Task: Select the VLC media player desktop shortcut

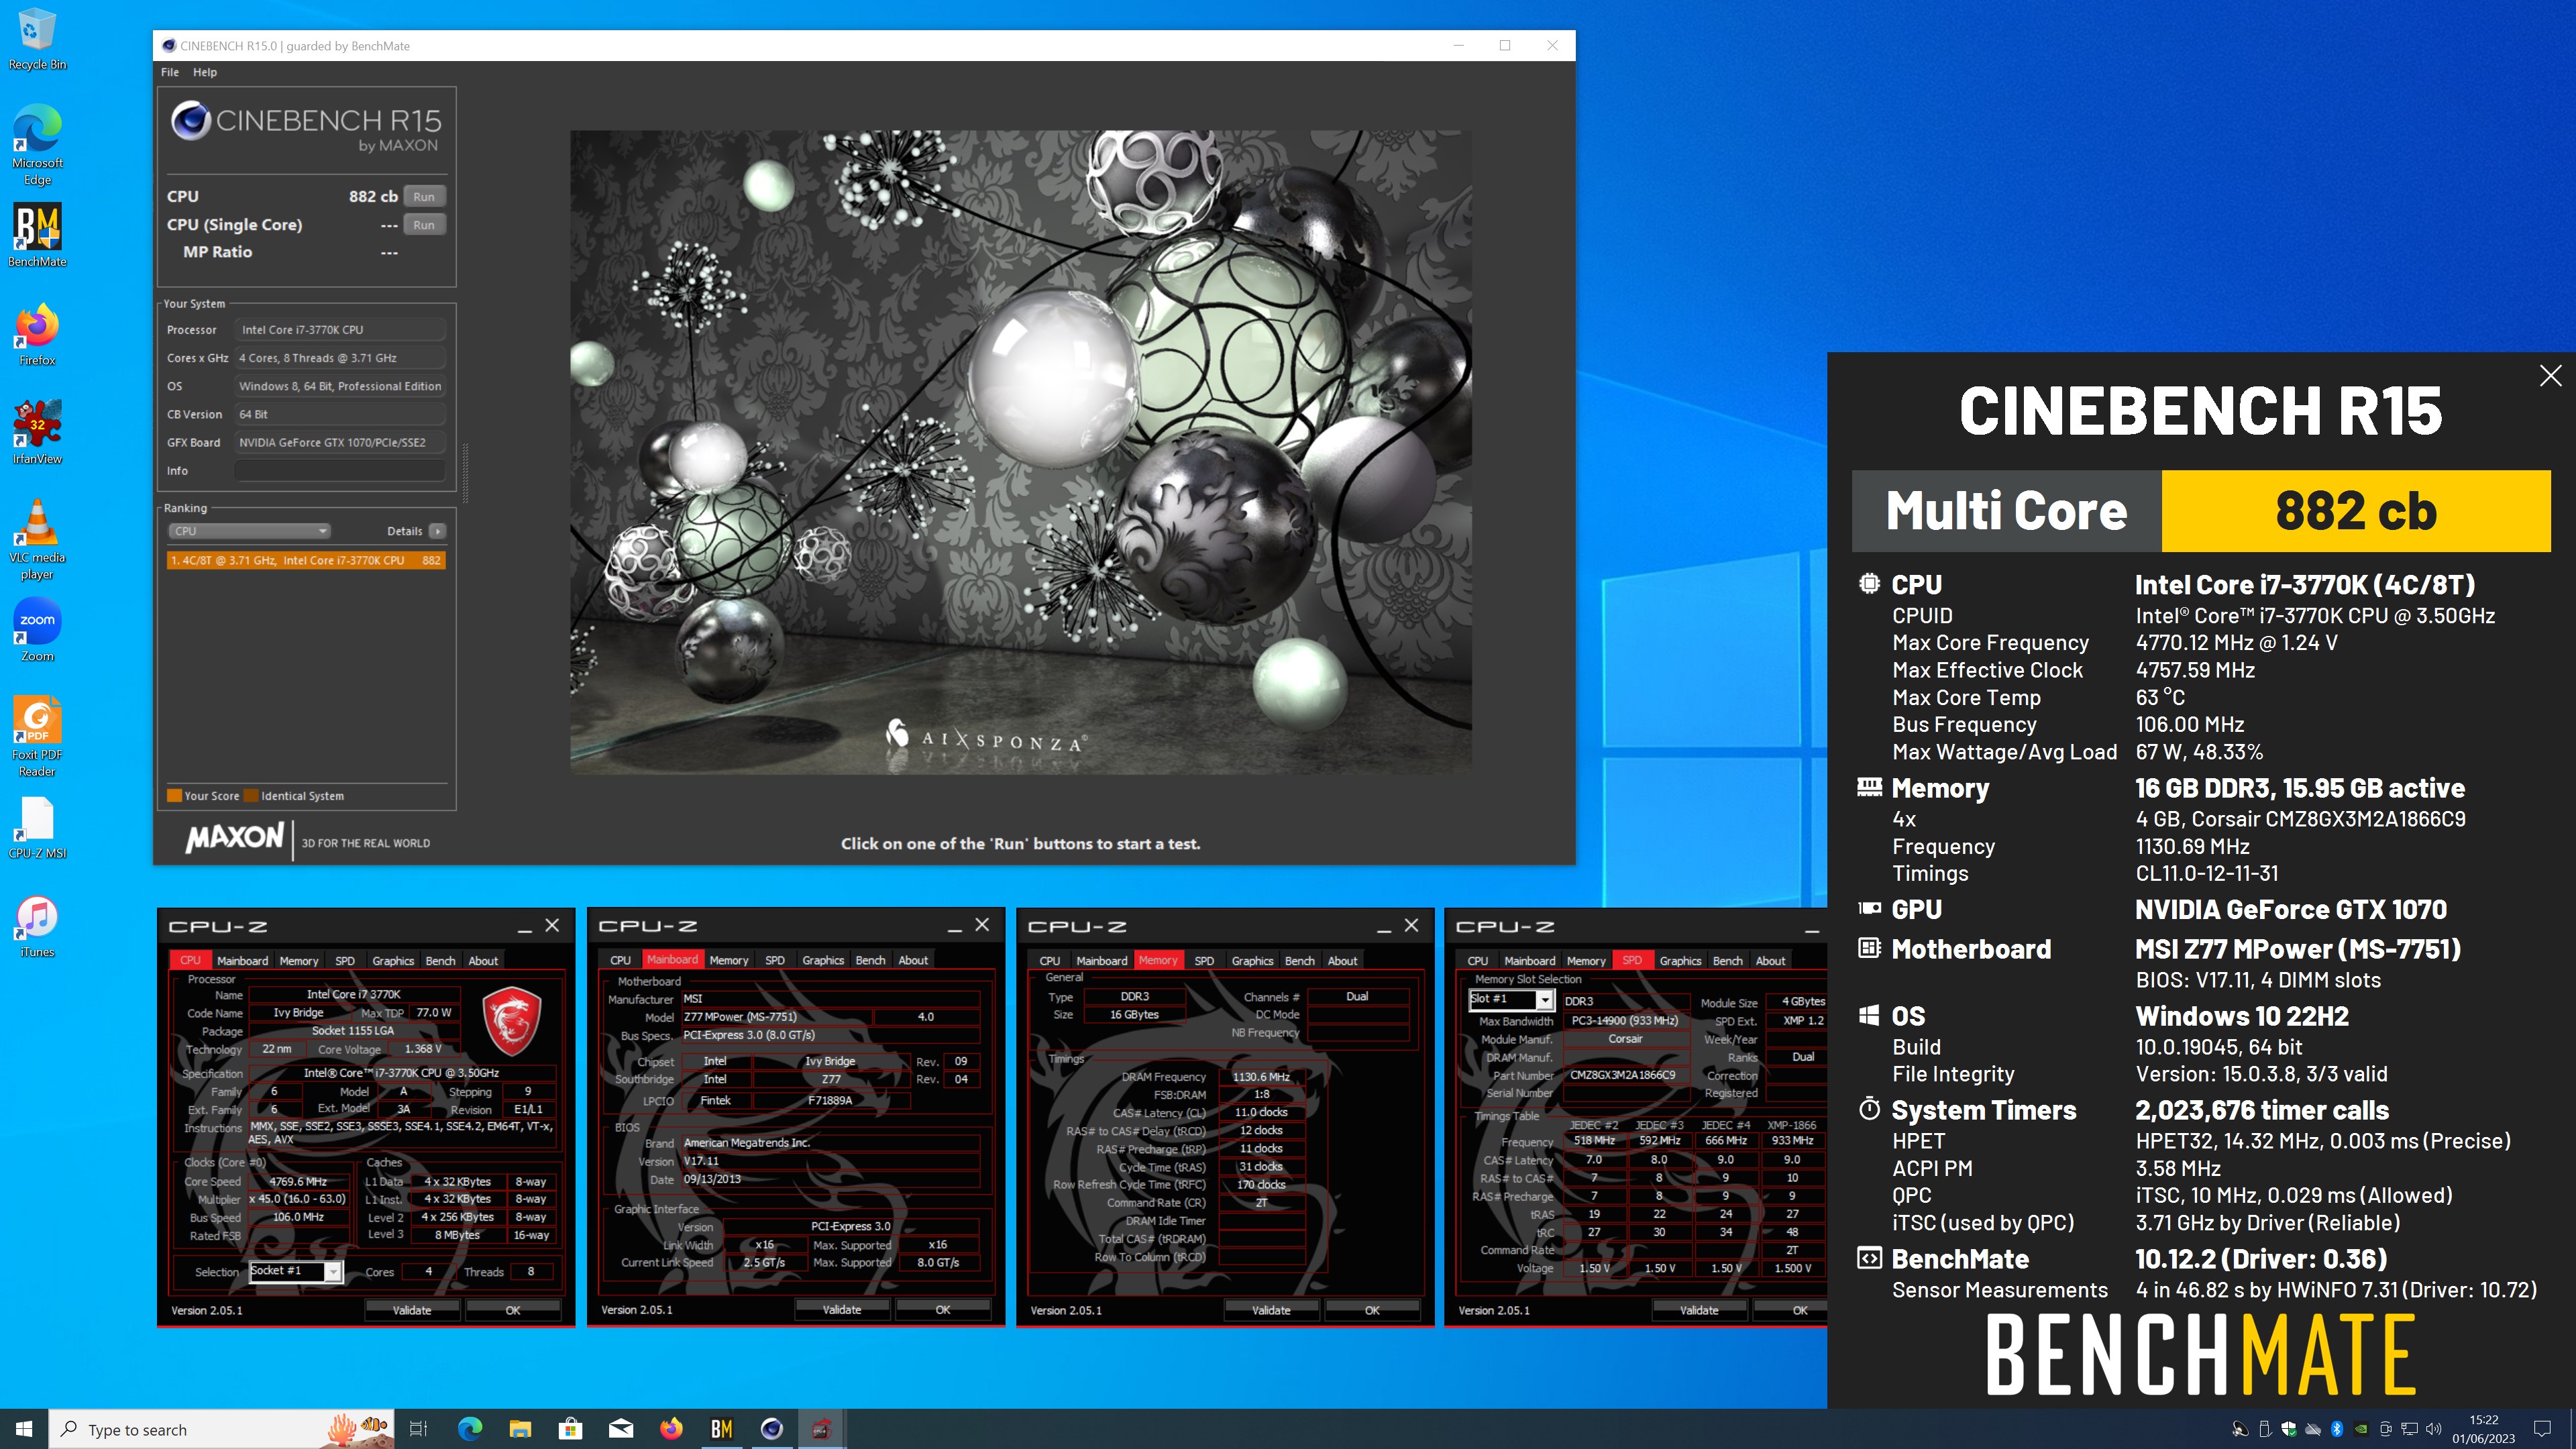Action: [x=37, y=540]
